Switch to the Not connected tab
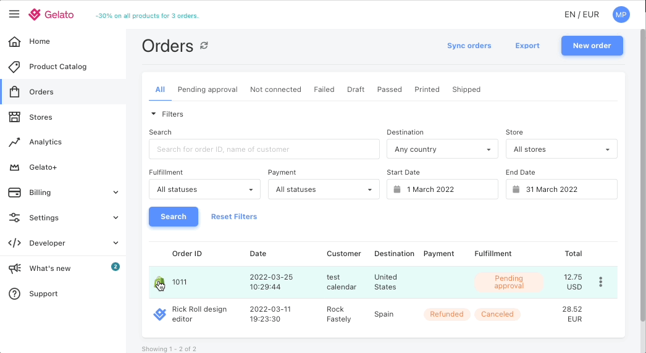 click(275, 89)
